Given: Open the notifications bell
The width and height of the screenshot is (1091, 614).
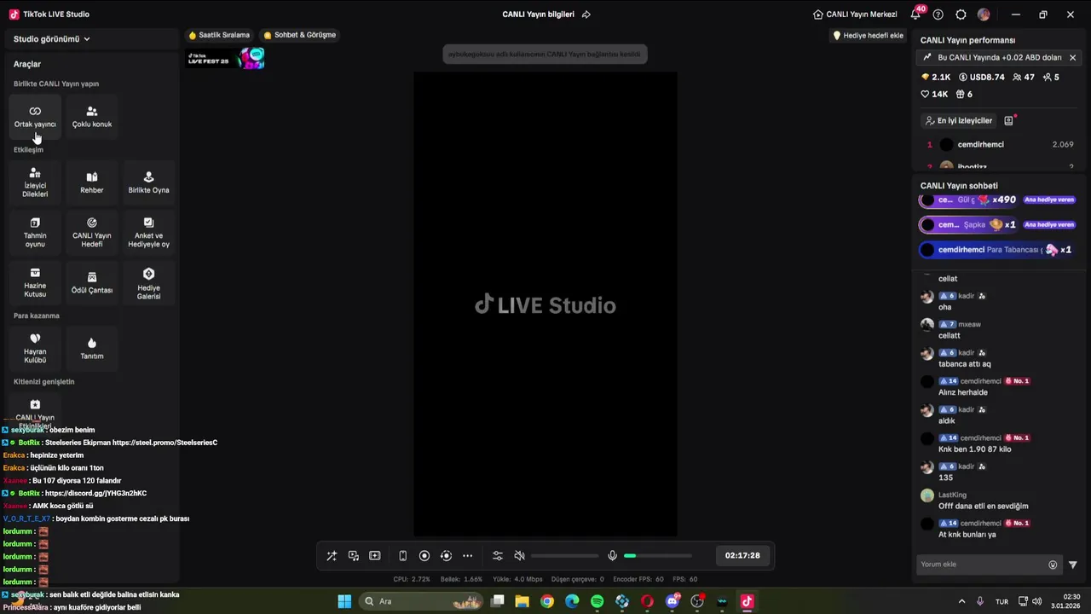Looking at the screenshot, I should click(916, 14).
